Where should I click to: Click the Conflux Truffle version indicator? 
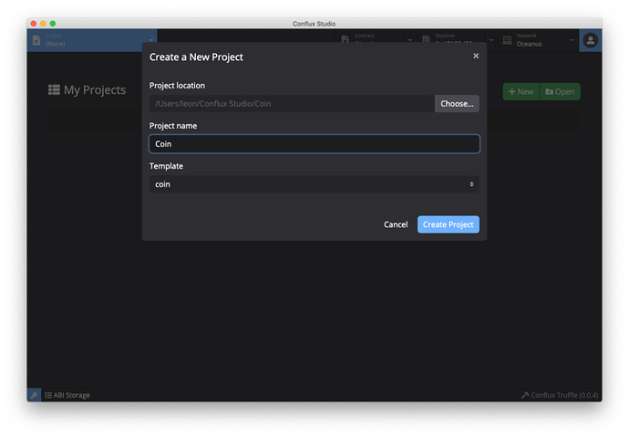point(558,395)
